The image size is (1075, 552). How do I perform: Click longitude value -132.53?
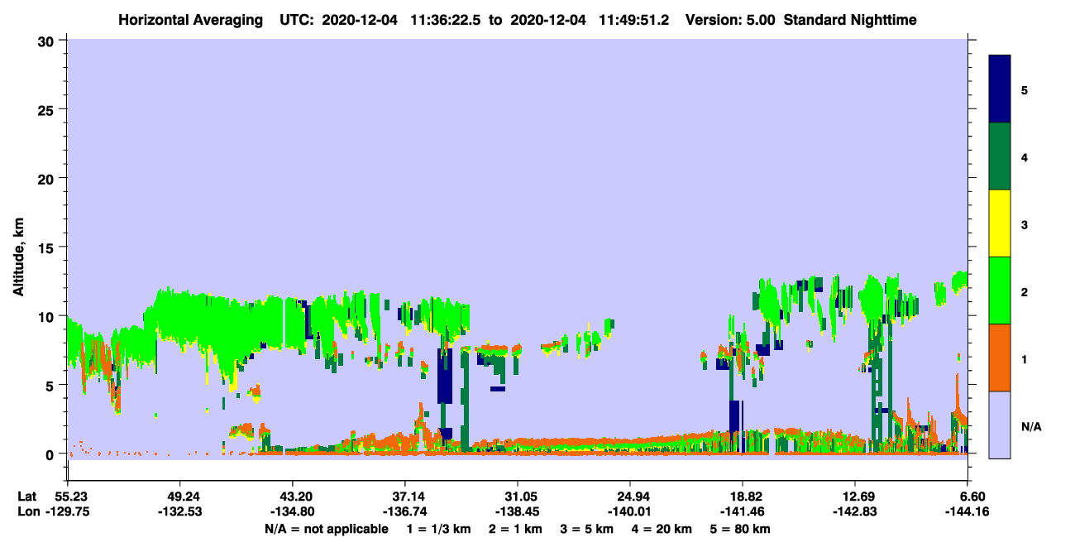click(179, 511)
